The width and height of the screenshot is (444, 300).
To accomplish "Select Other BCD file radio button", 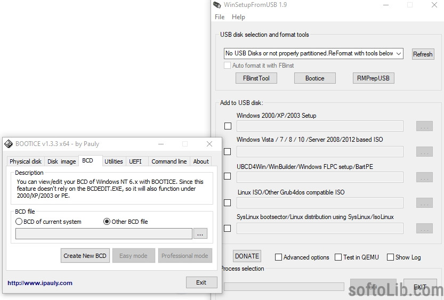I will [107, 222].
